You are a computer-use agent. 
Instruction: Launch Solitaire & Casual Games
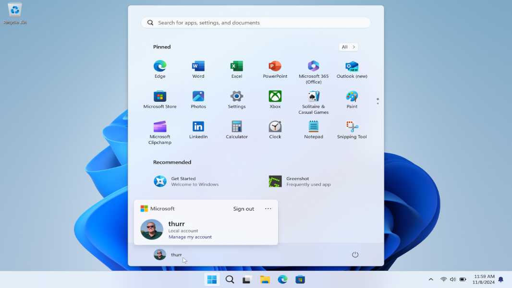click(x=313, y=102)
